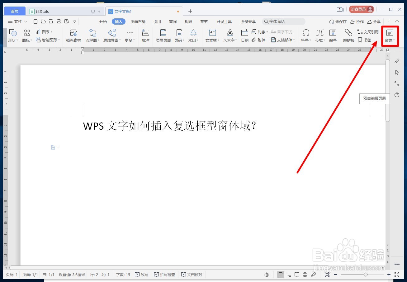Image resolution: width=407 pixels, height=282 pixels.
Task: Go to the Home page (首页) tab
Action: click(15, 11)
